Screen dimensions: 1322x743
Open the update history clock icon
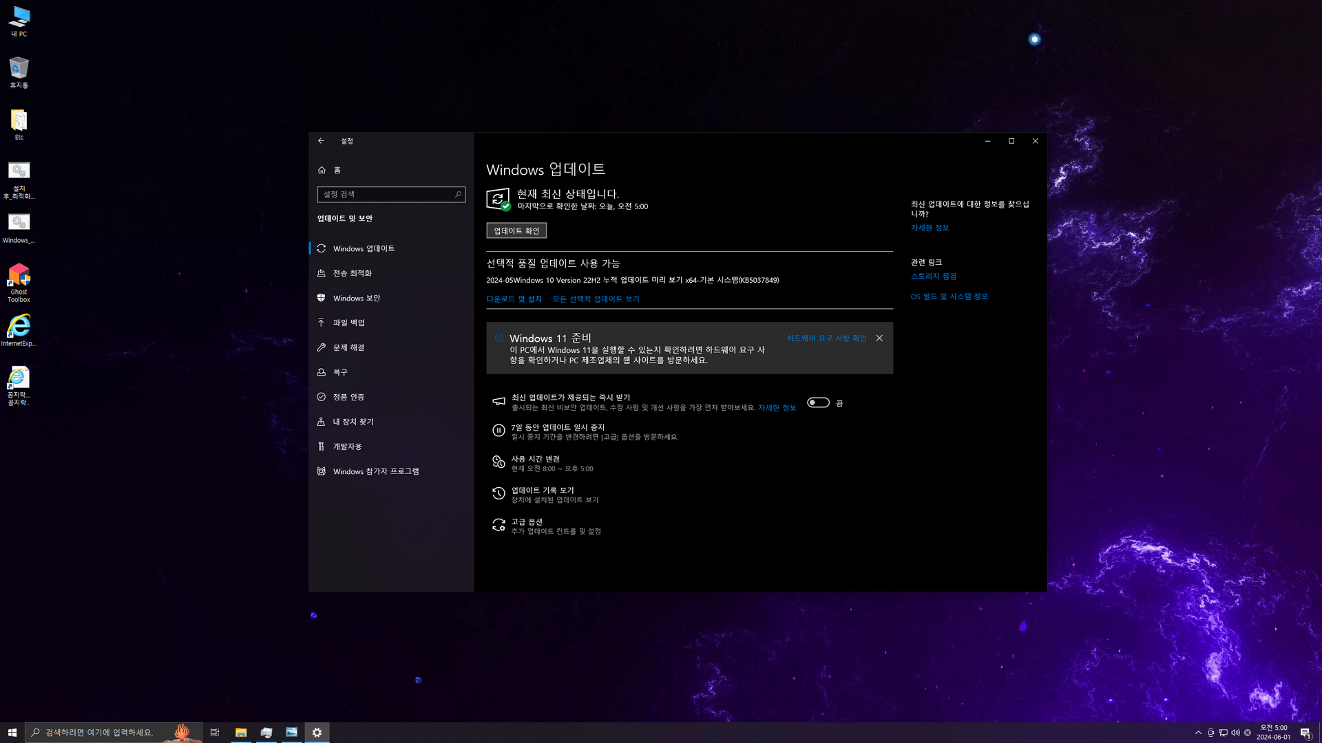pos(499,493)
